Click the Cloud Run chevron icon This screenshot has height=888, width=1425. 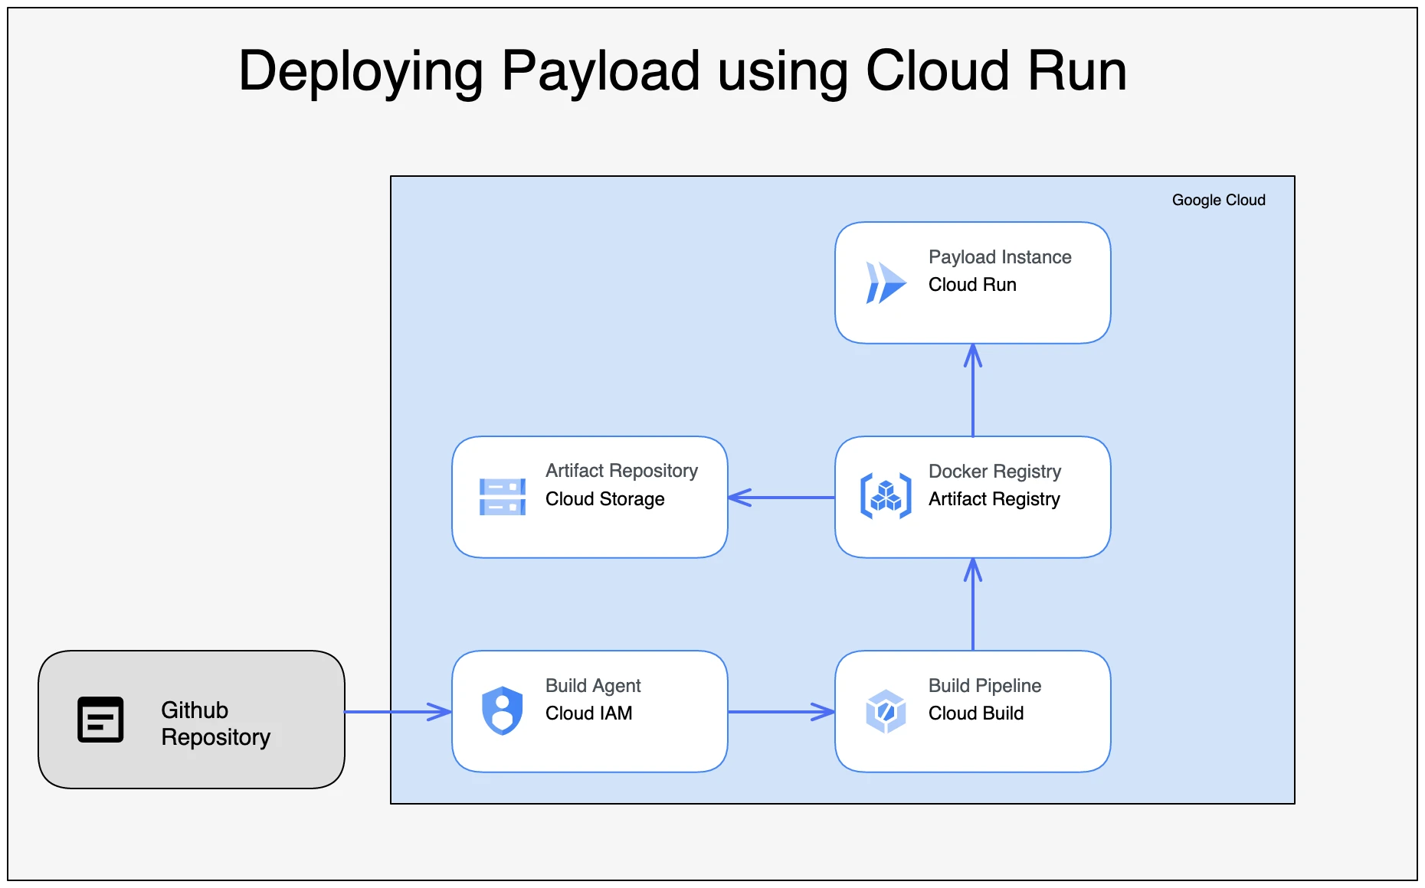(x=885, y=282)
